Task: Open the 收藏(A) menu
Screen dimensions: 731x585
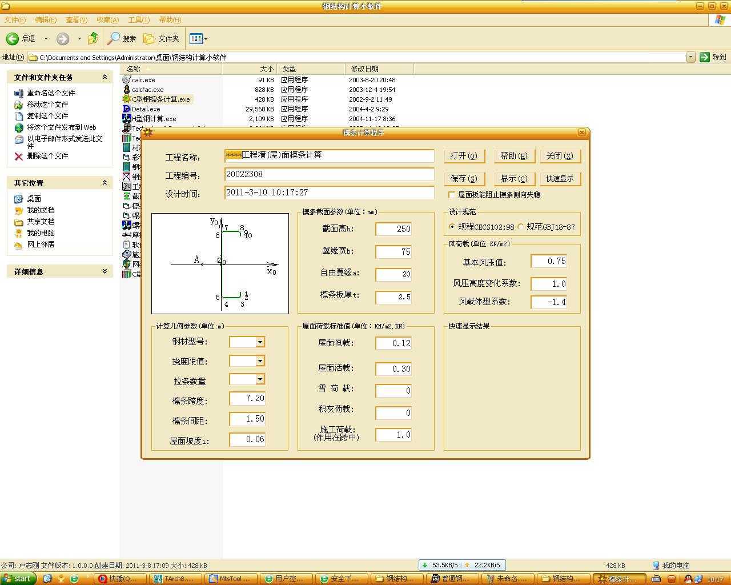Action: [108, 20]
